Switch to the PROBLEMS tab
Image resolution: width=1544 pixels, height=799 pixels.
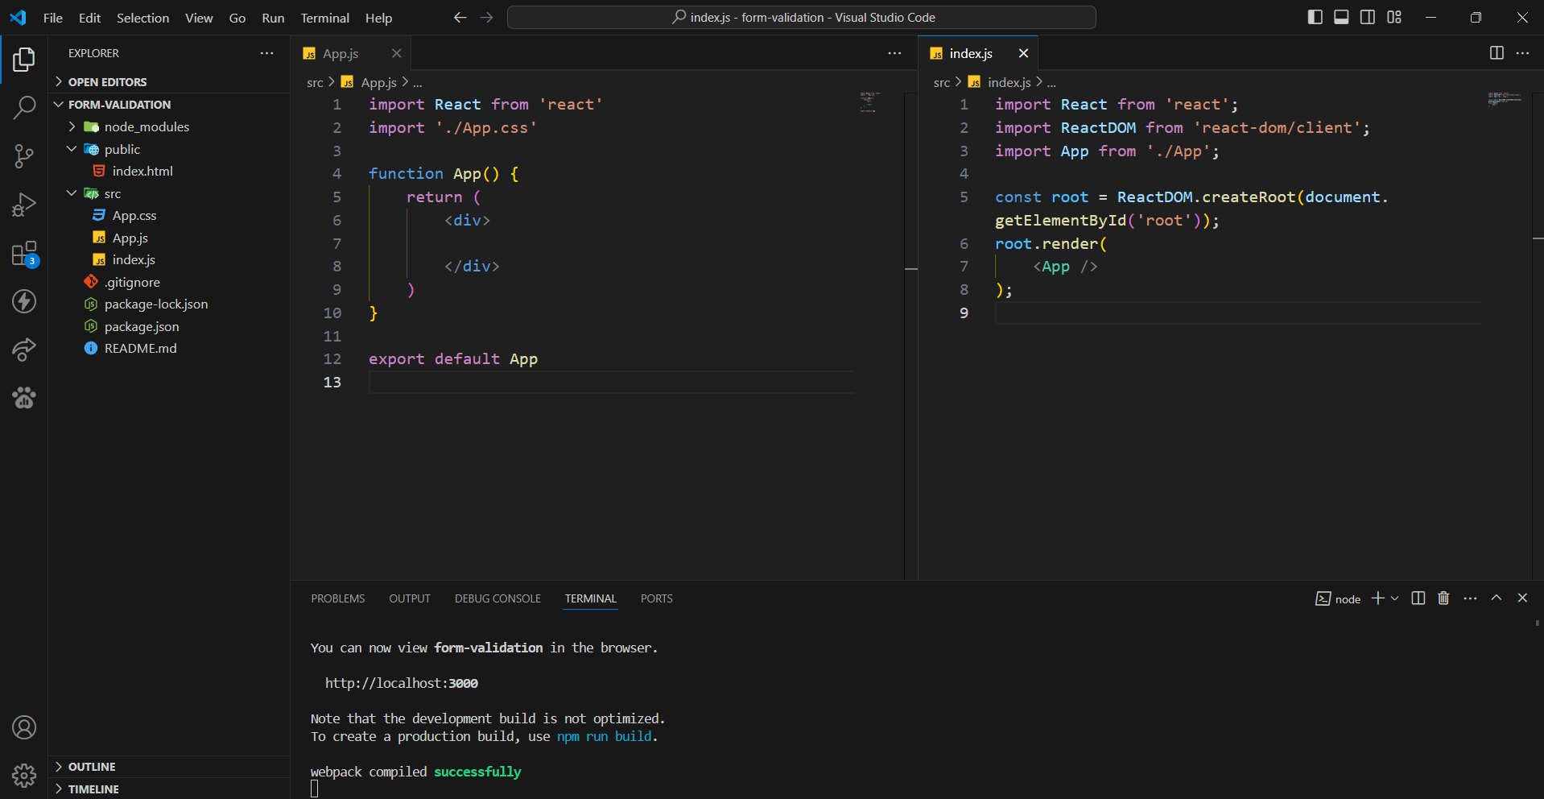[337, 598]
